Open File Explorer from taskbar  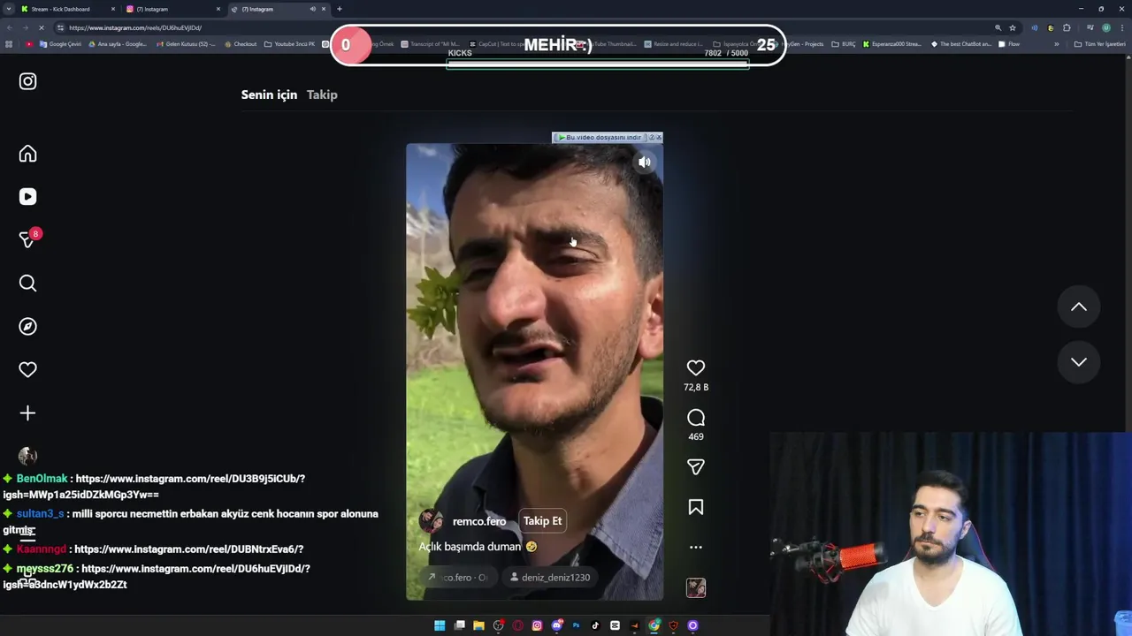(x=478, y=625)
